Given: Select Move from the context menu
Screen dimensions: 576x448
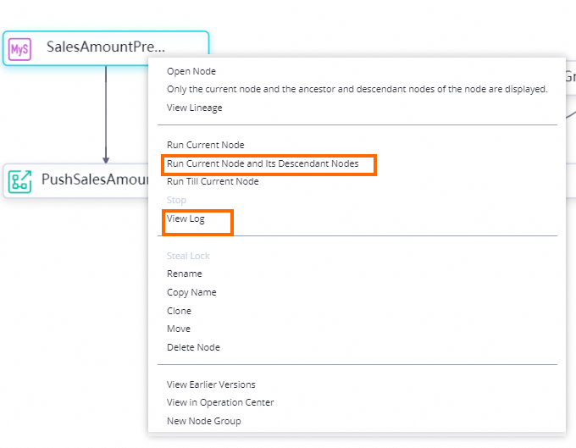Looking at the screenshot, I should 178,329.
